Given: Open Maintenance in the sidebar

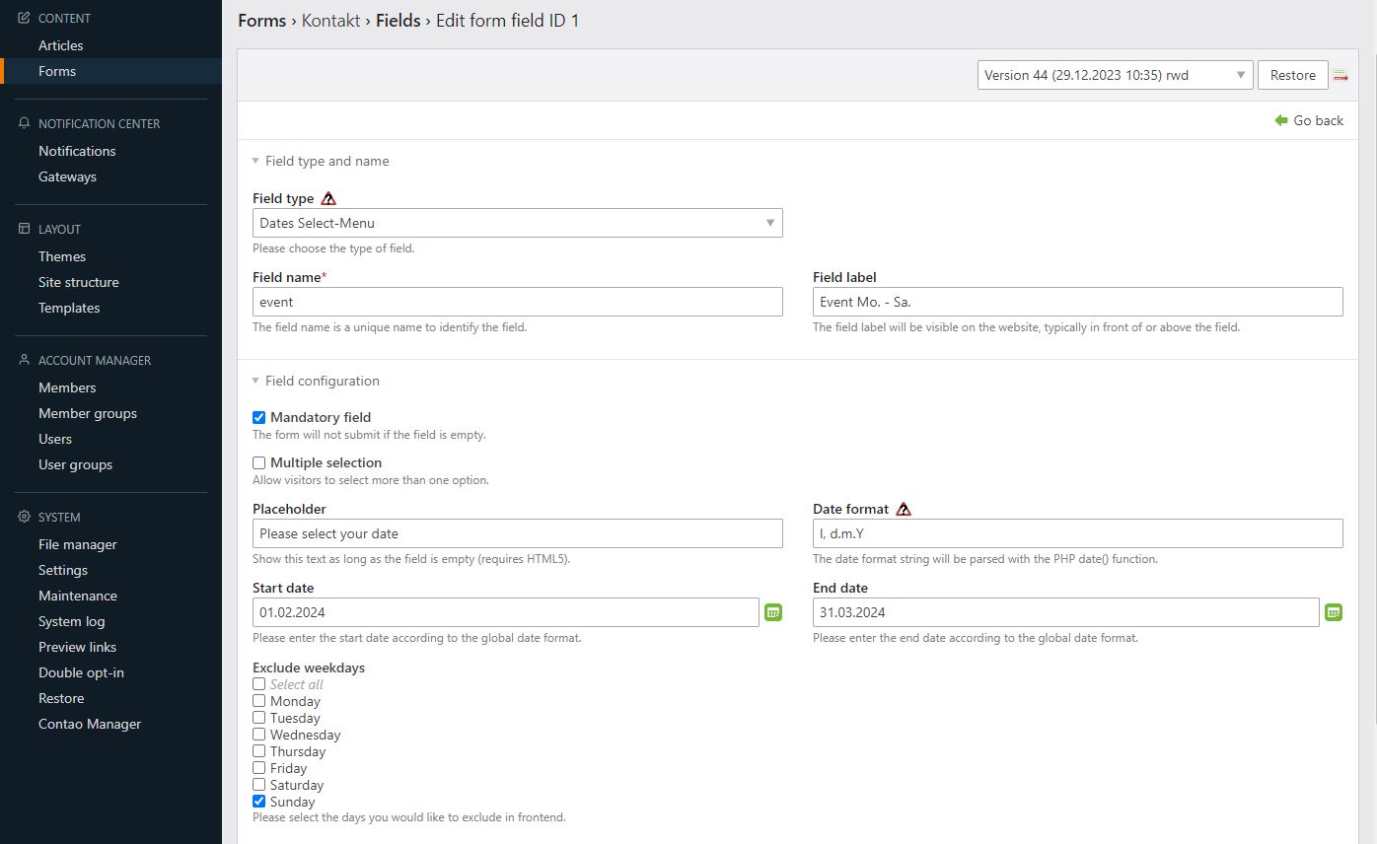Looking at the screenshot, I should [78, 596].
